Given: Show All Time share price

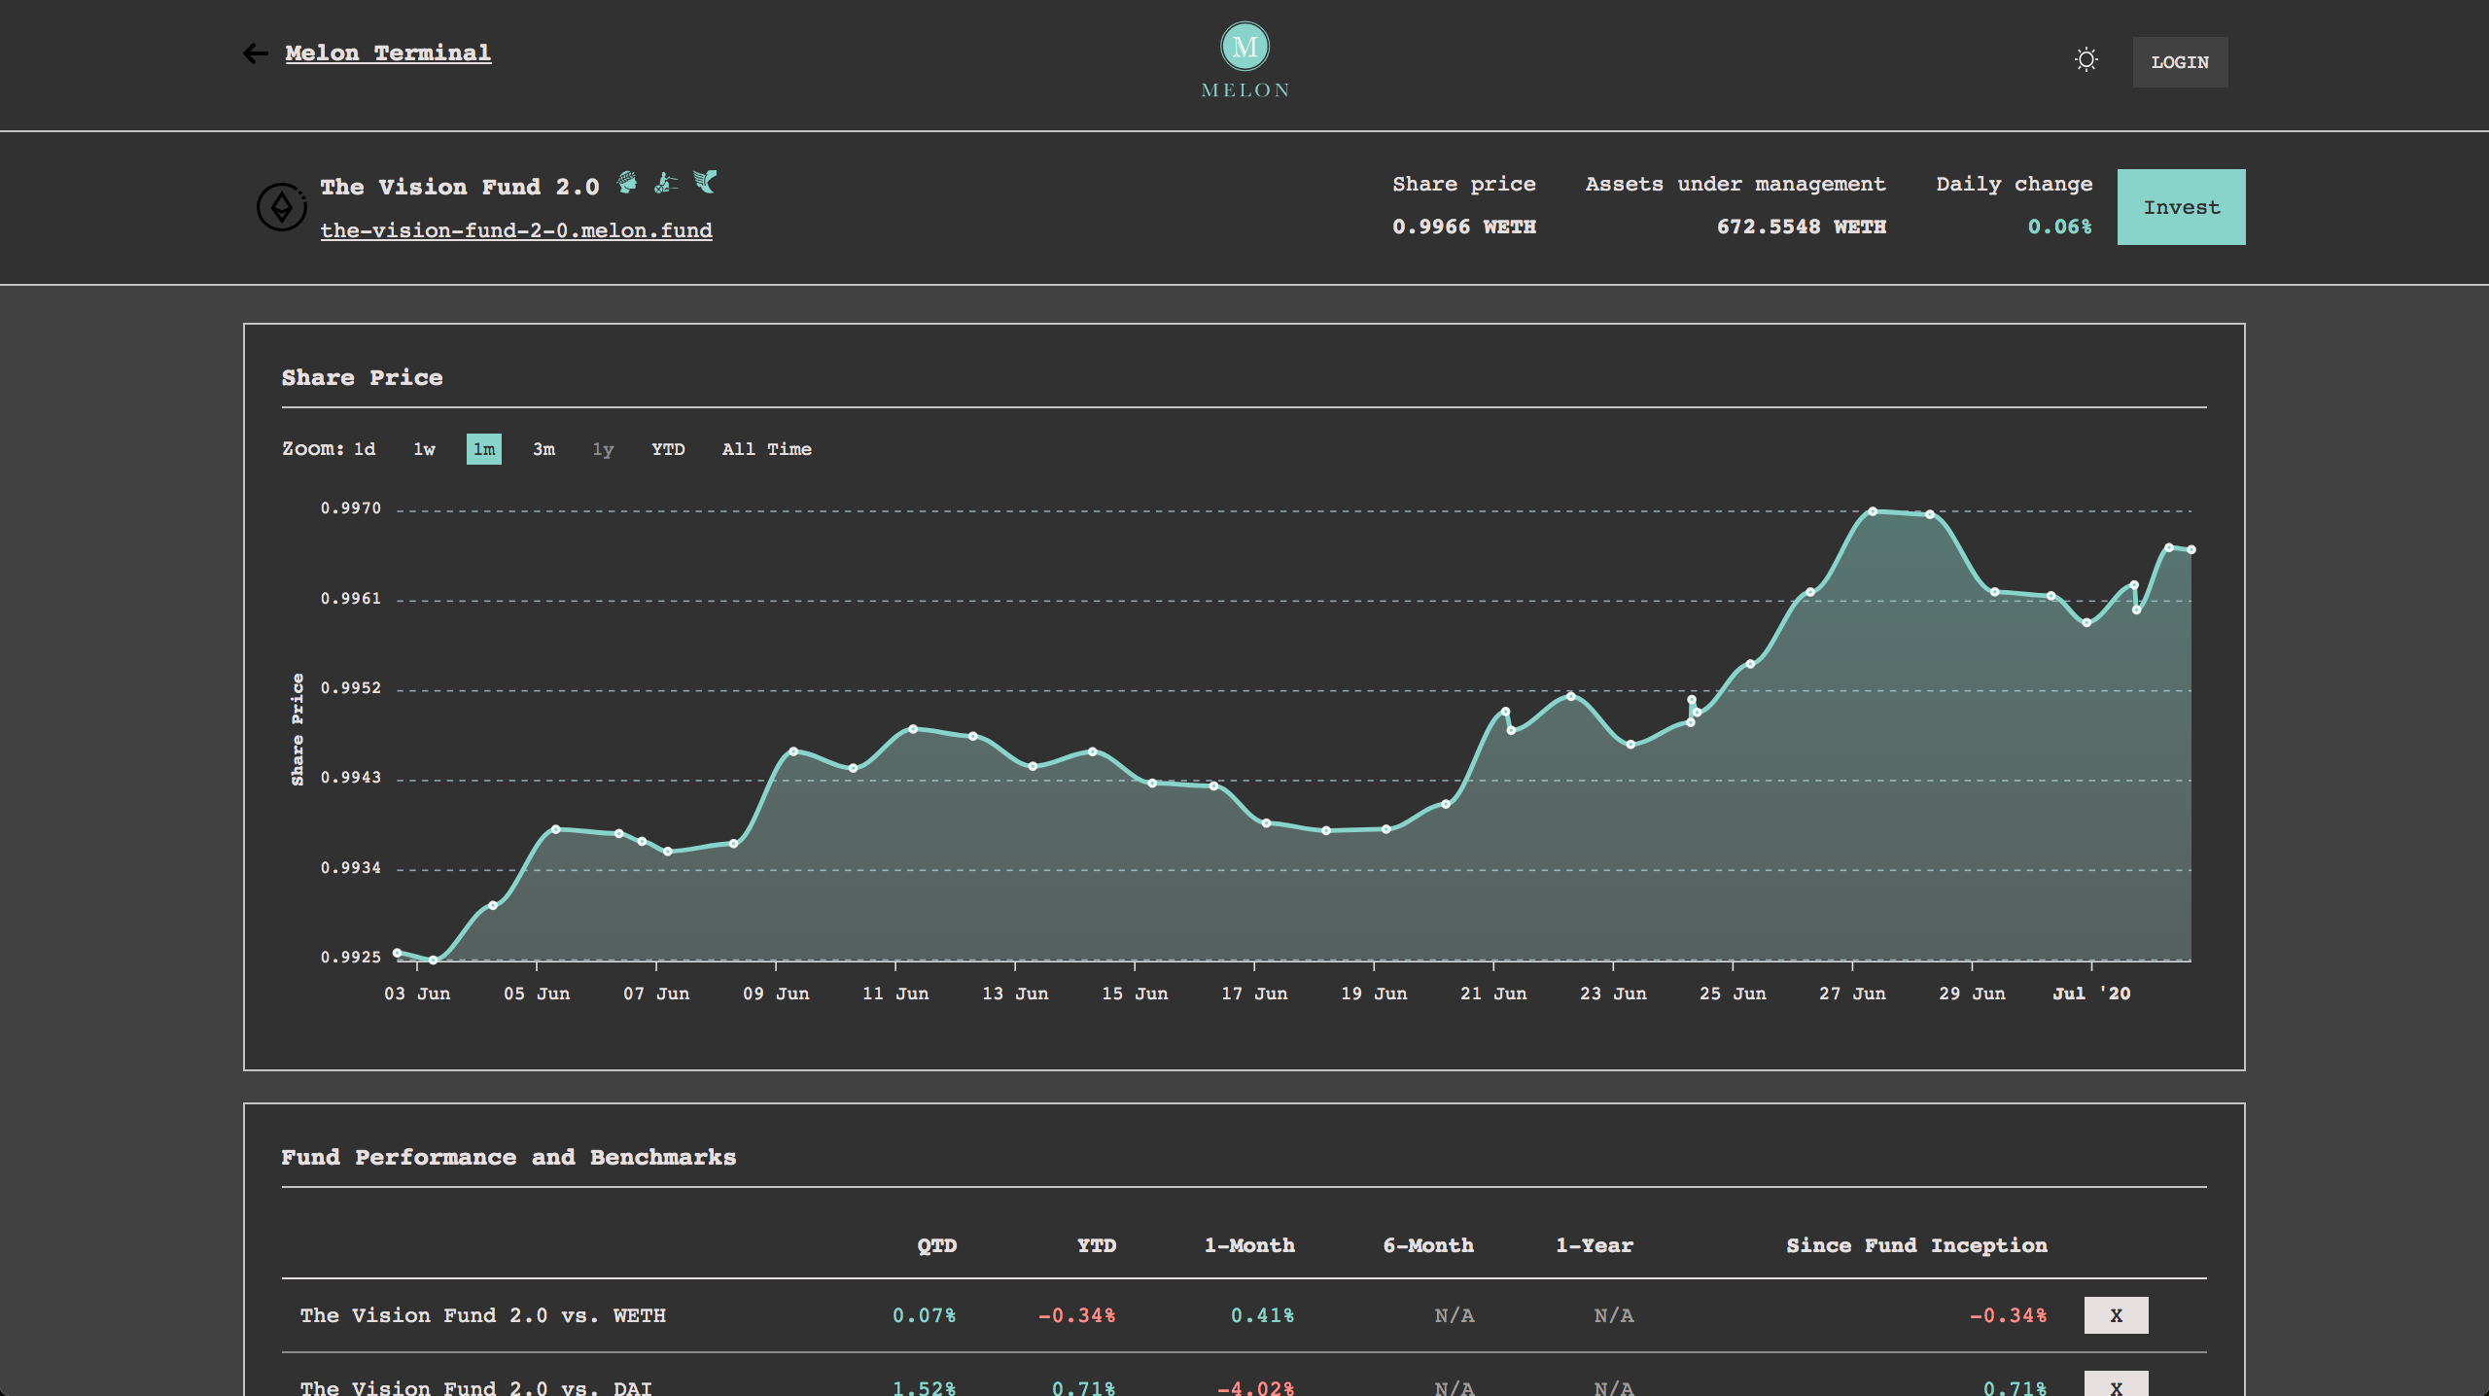Looking at the screenshot, I should tap(766, 449).
